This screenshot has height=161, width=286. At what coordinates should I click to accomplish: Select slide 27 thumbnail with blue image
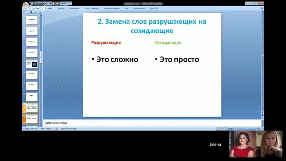click(32, 64)
